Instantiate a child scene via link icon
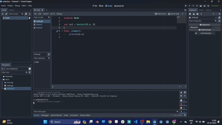Viewport: 222px width, 125px height. (x=6, y=14)
